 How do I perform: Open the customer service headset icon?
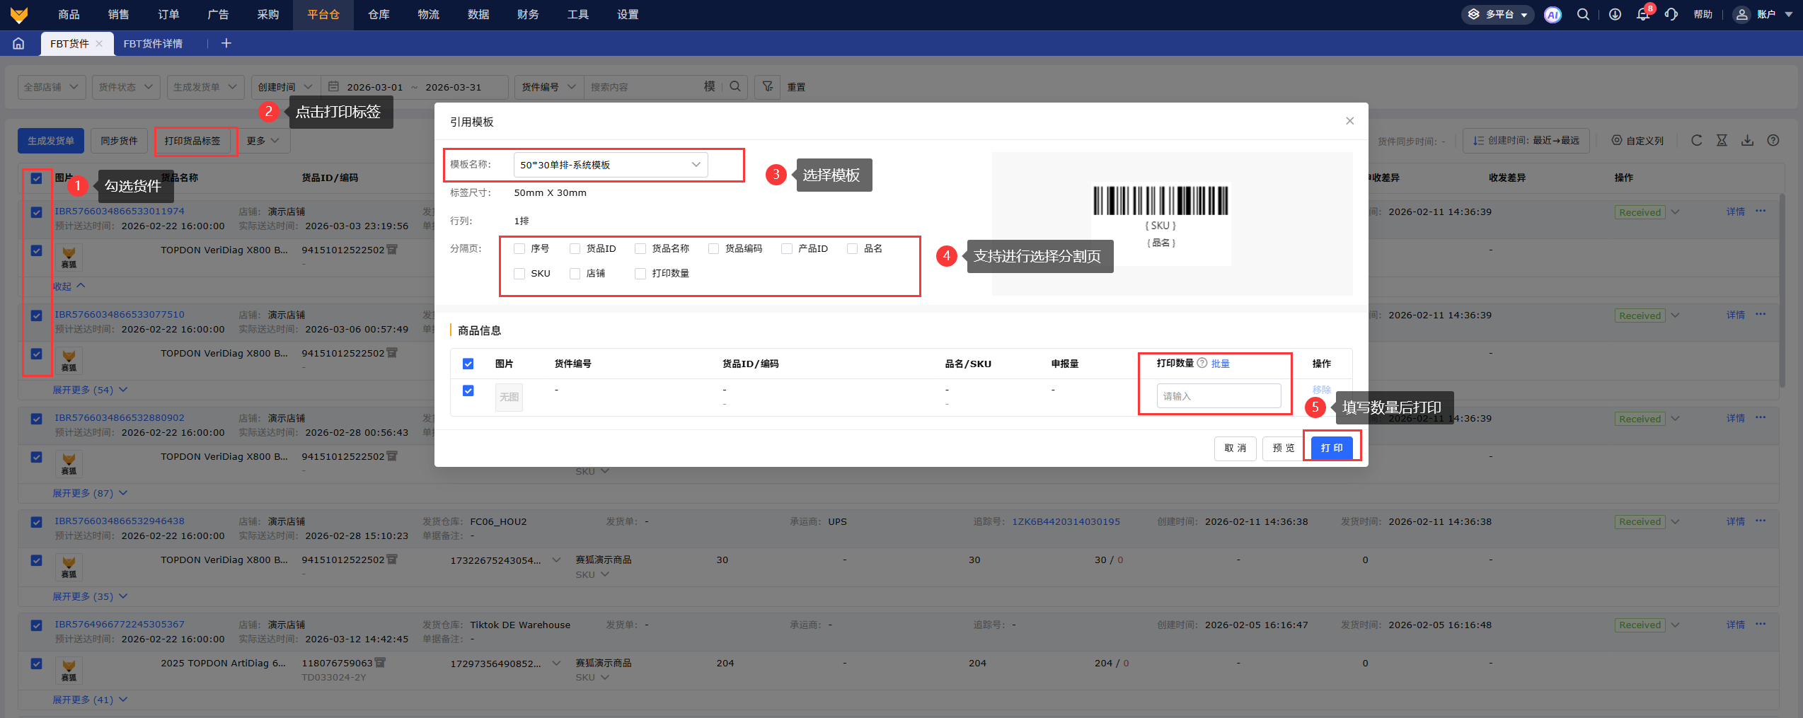point(1671,15)
